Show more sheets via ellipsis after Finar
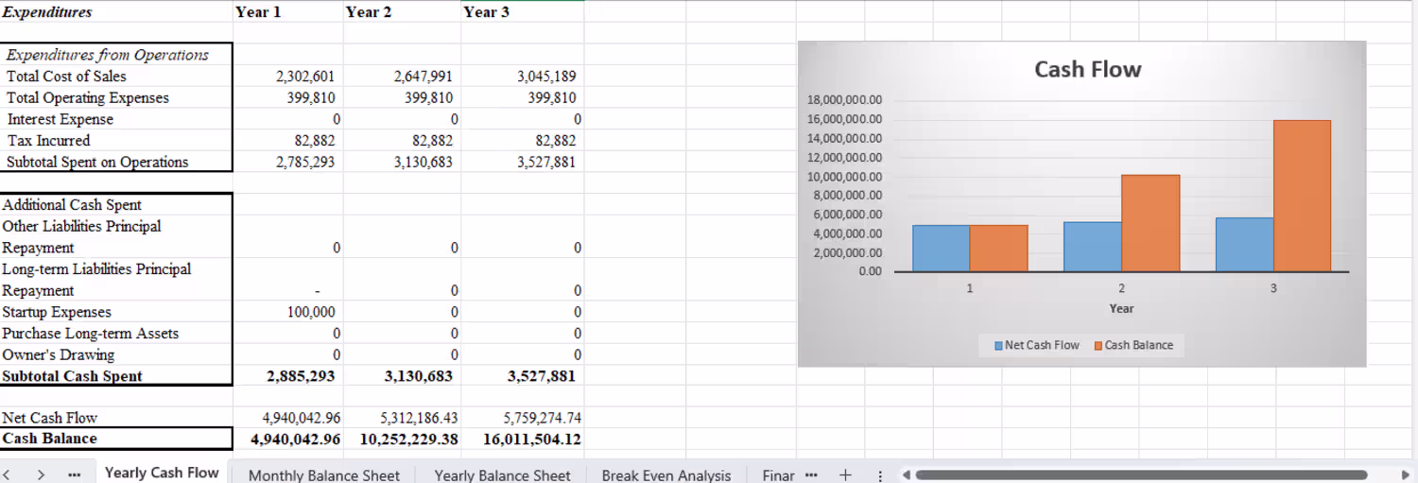Screen dimensions: 1418x483 [809, 474]
